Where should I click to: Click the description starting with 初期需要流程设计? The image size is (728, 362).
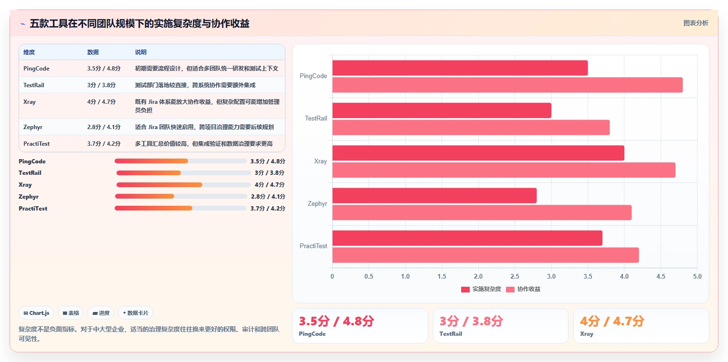(x=207, y=69)
